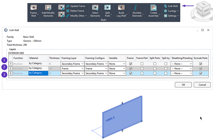Viewport: 213px width, 140px height.
Task: Click Delete Frame in the ribbon
Action: click(75, 11)
